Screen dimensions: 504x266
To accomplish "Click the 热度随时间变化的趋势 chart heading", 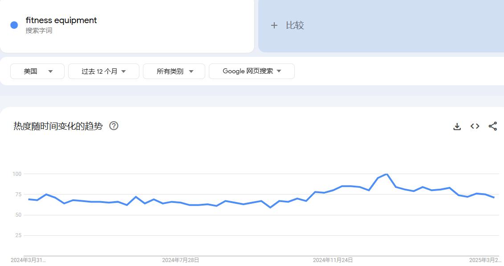I will coord(57,126).
